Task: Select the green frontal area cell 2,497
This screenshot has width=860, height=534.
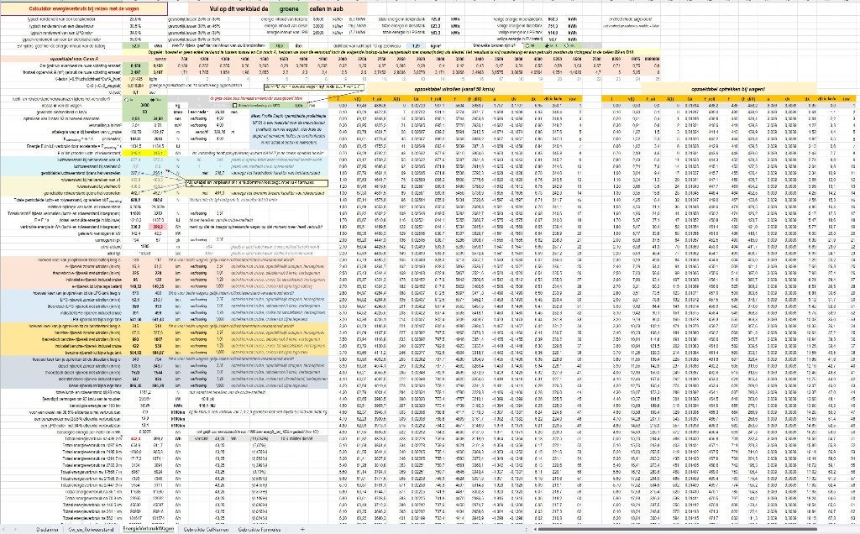Action: click(135, 72)
